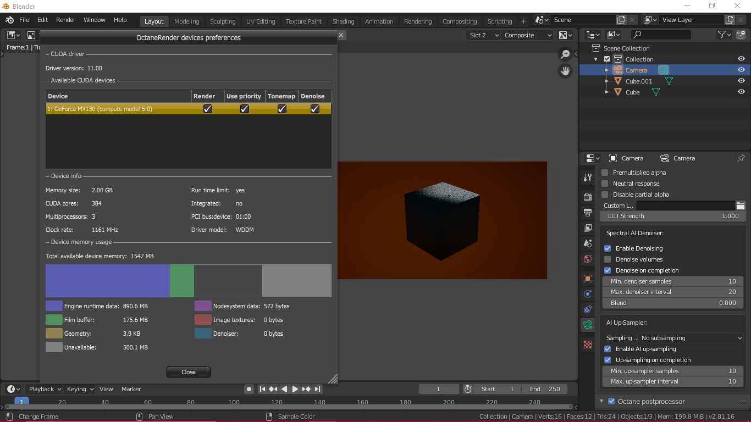
Task: Open the Physics properties tab
Action: click(x=588, y=294)
